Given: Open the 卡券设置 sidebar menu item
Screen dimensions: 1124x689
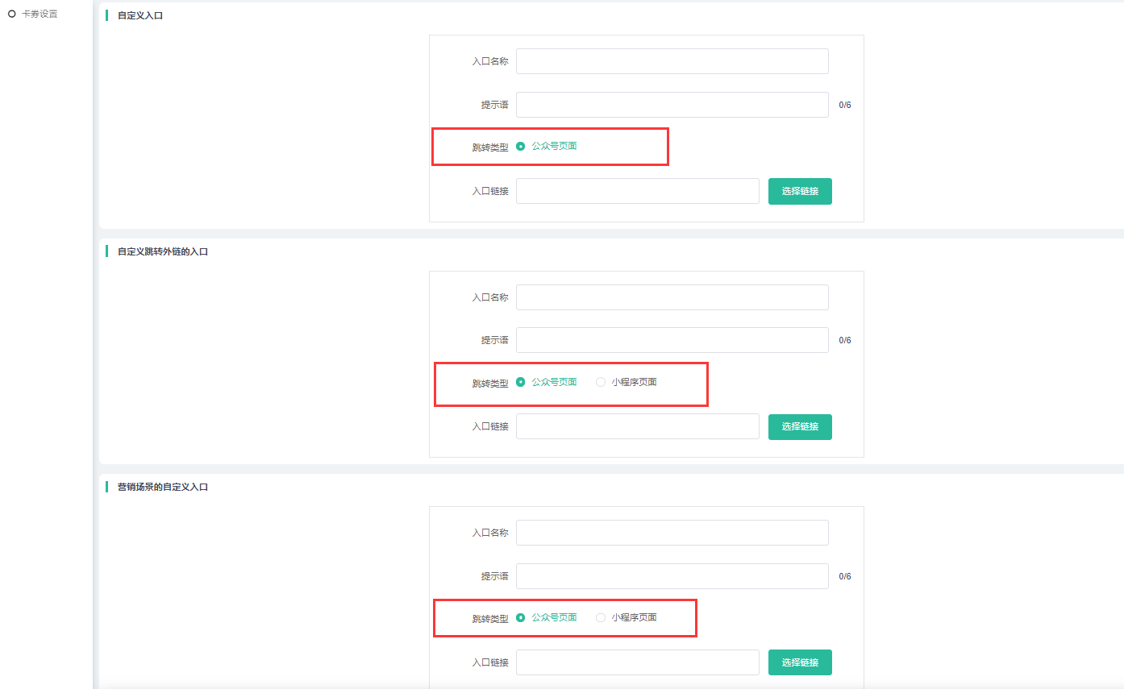Looking at the screenshot, I should [39, 14].
